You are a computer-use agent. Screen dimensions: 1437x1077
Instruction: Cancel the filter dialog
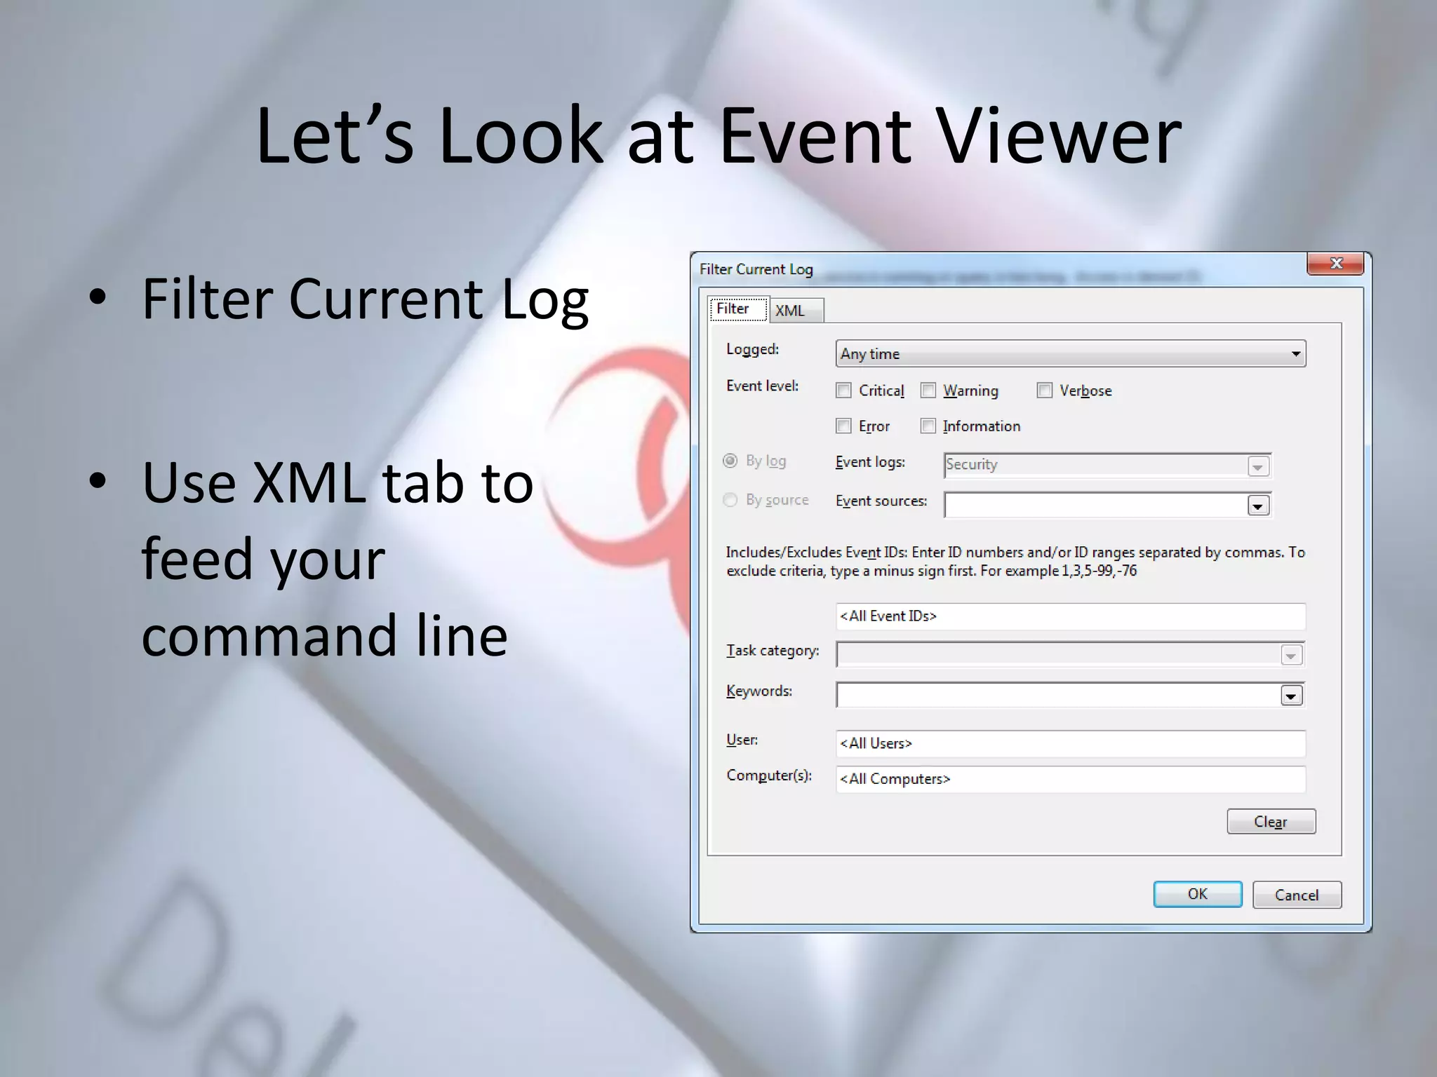click(x=1297, y=895)
